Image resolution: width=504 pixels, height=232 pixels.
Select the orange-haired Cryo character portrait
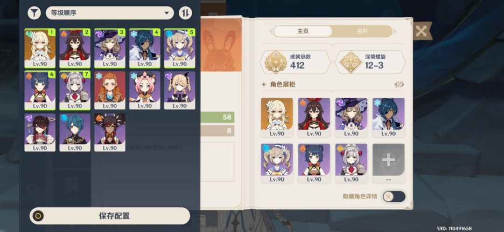pos(110,90)
